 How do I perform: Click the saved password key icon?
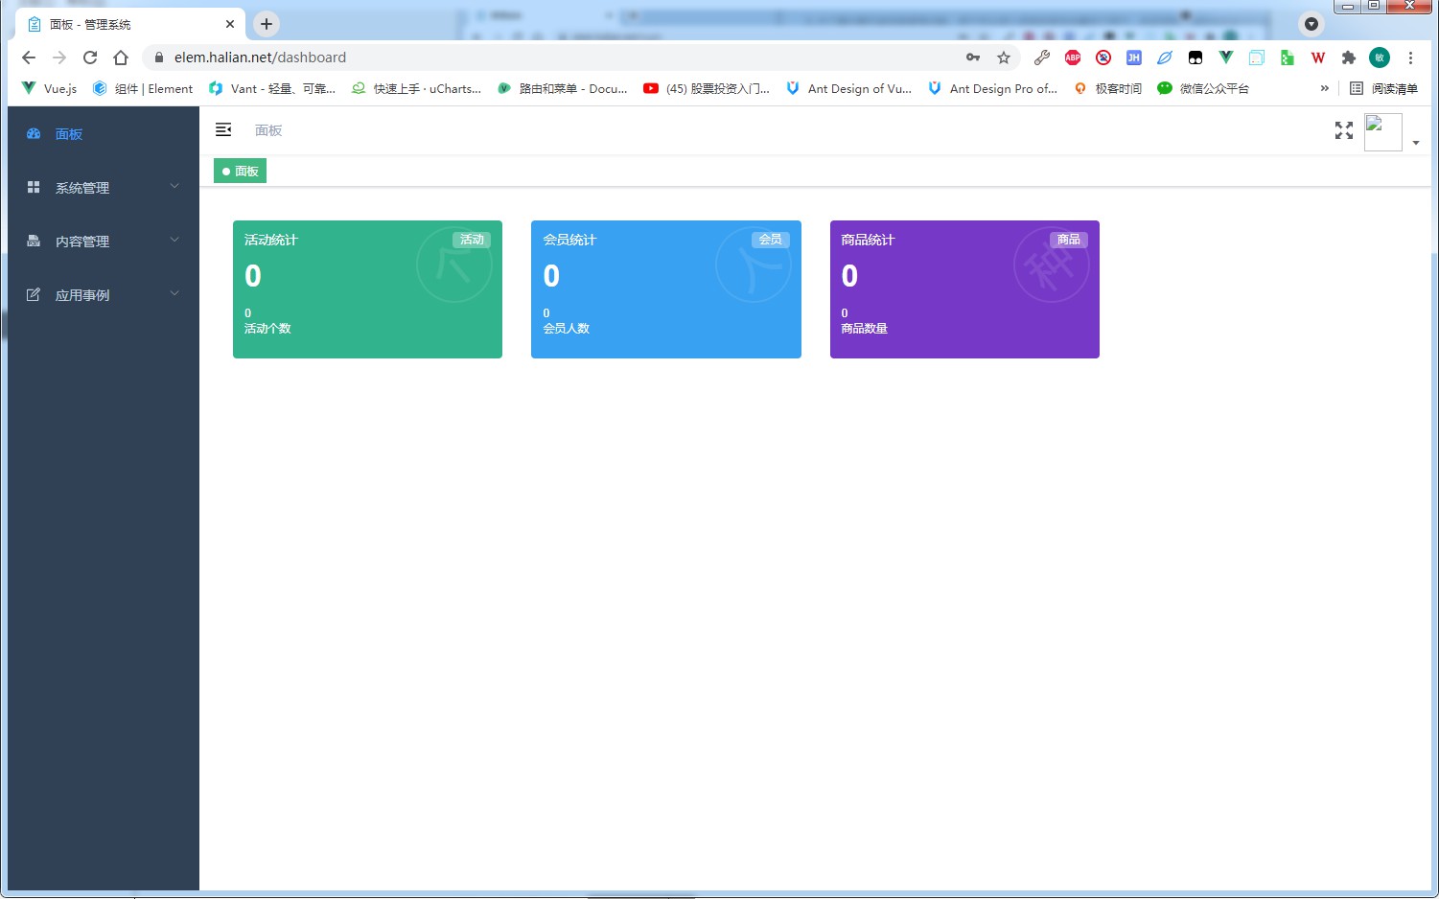click(973, 58)
